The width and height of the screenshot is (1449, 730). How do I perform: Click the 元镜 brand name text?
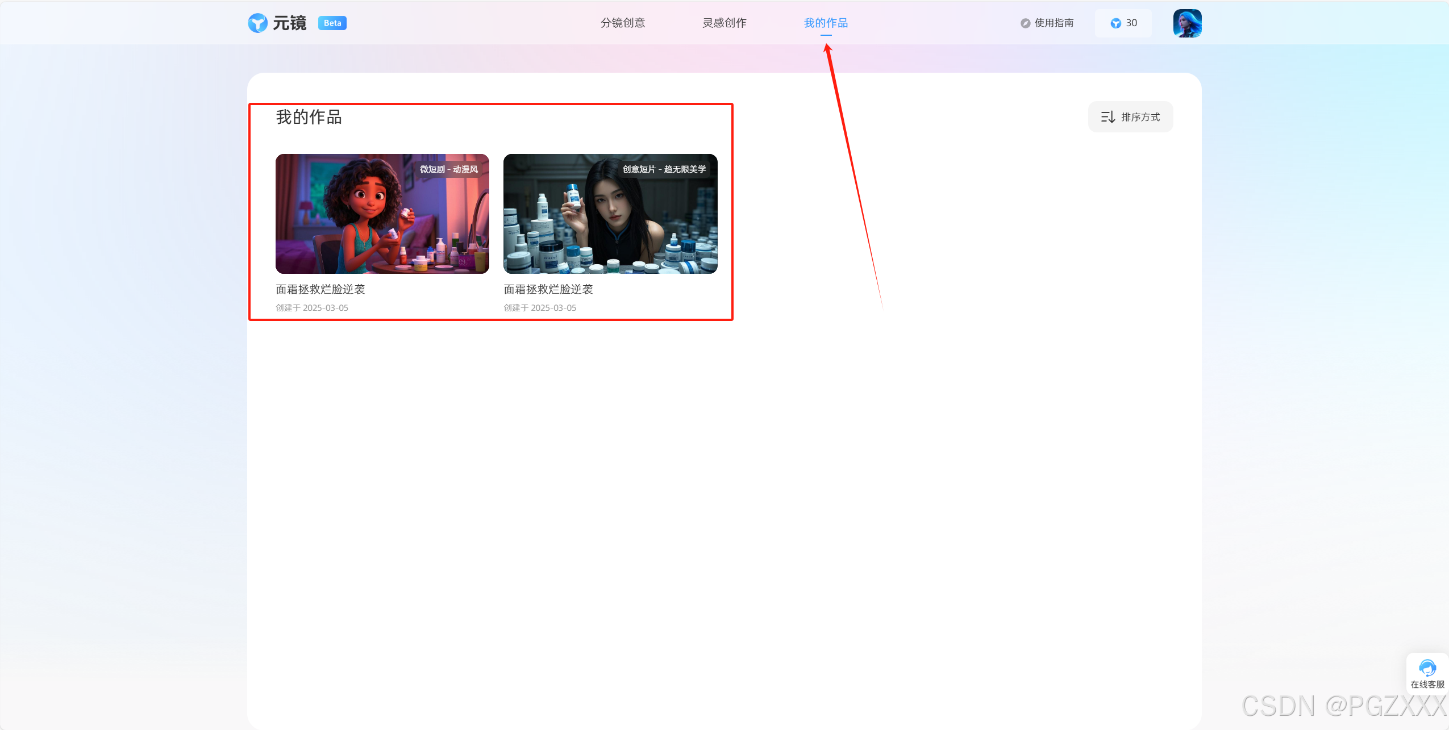point(289,23)
